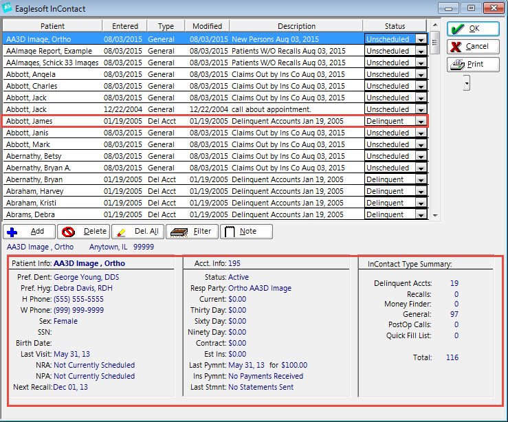Click General count '97'
The image size is (508, 422).
(x=454, y=315)
